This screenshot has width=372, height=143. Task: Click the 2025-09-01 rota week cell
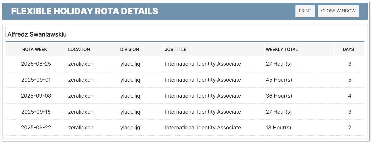click(x=36, y=80)
